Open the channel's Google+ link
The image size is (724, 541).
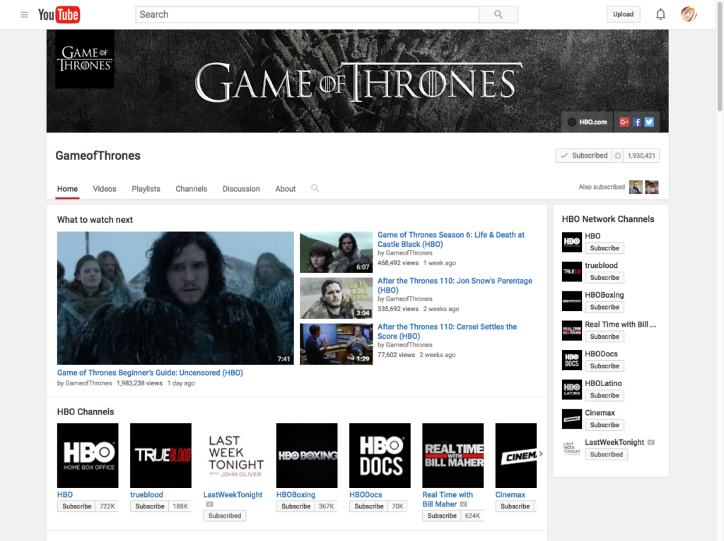click(x=624, y=122)
